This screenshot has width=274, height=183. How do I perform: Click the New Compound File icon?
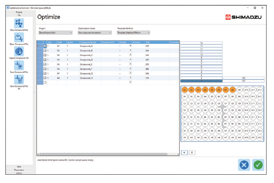coord(19,23)
